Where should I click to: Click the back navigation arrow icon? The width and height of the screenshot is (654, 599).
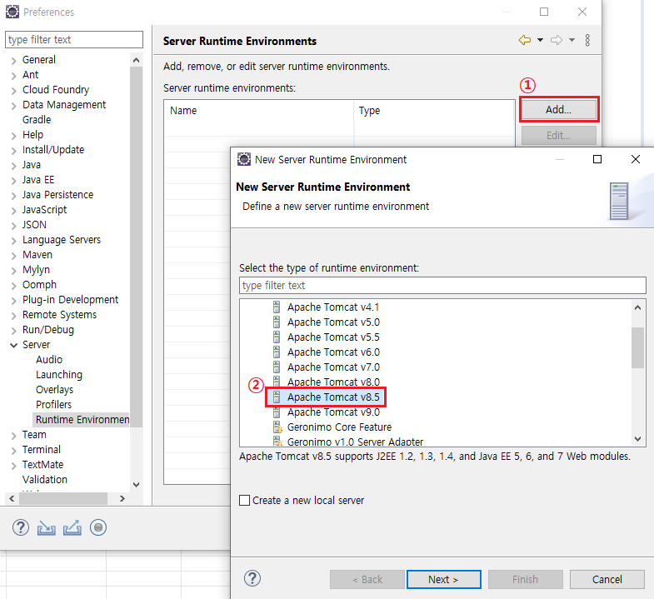(x=525, y=40)
